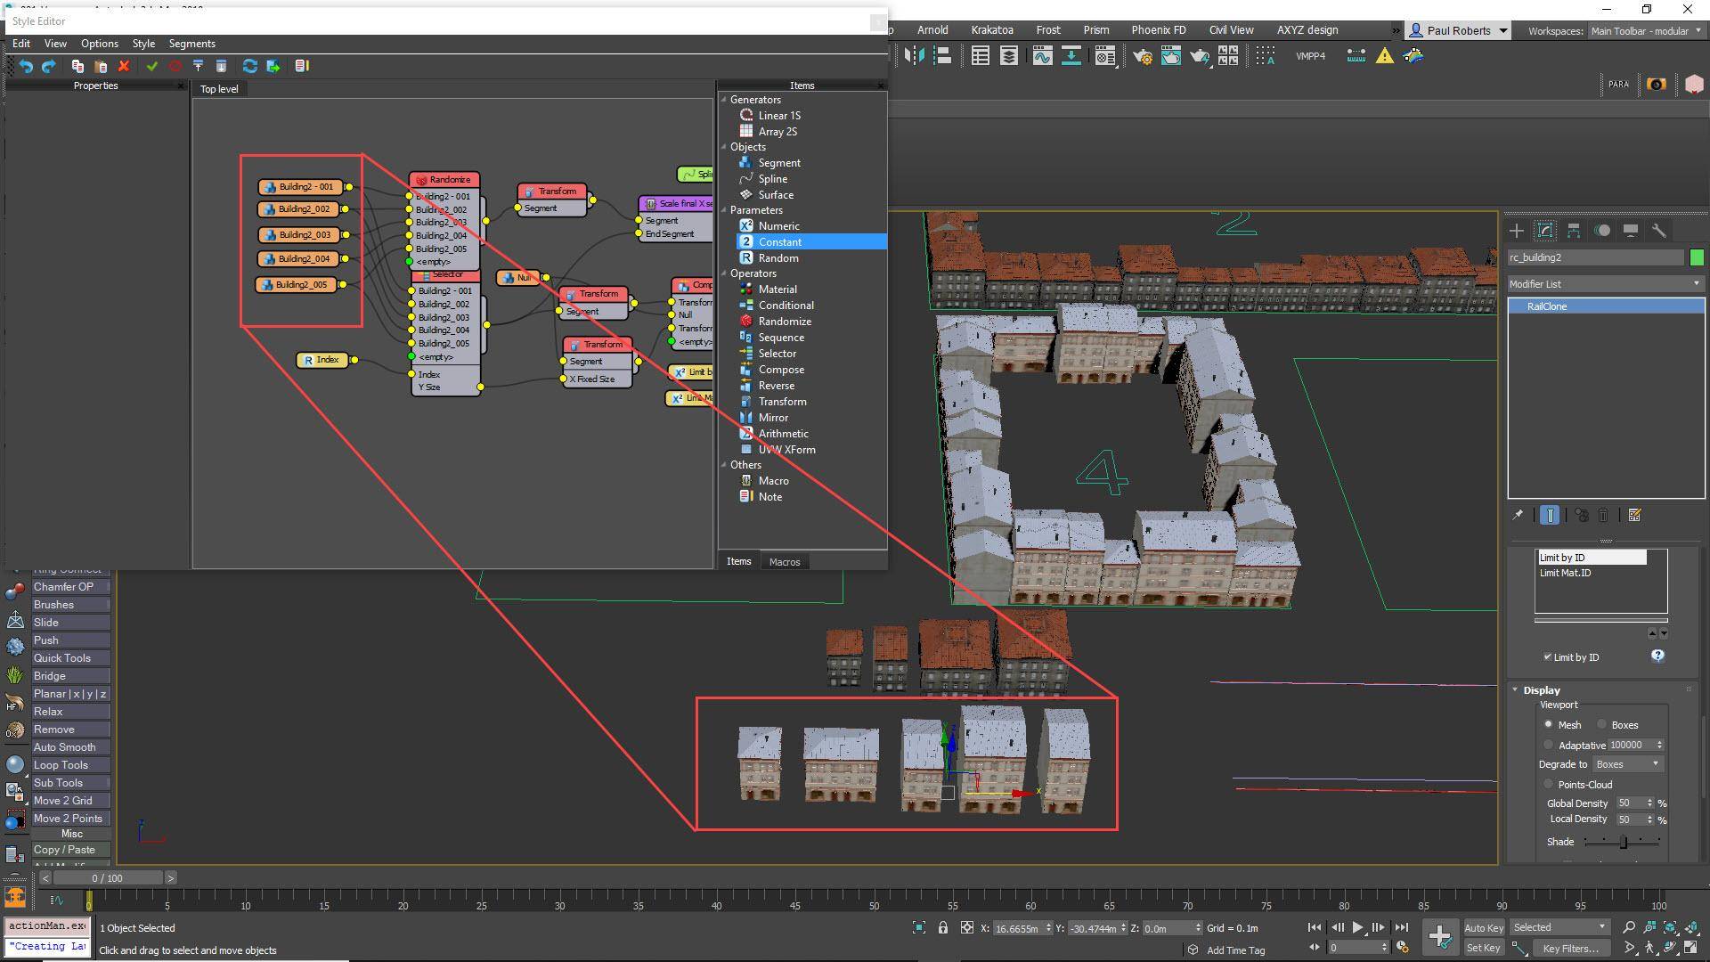
Task: Open the Options menu in Style Editor
Action: [99, 43]
